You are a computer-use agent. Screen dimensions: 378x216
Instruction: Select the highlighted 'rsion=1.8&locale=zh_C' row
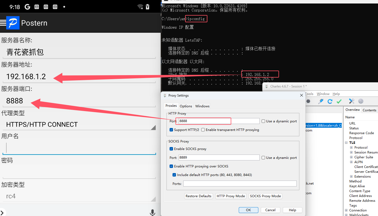click(324, 125)
